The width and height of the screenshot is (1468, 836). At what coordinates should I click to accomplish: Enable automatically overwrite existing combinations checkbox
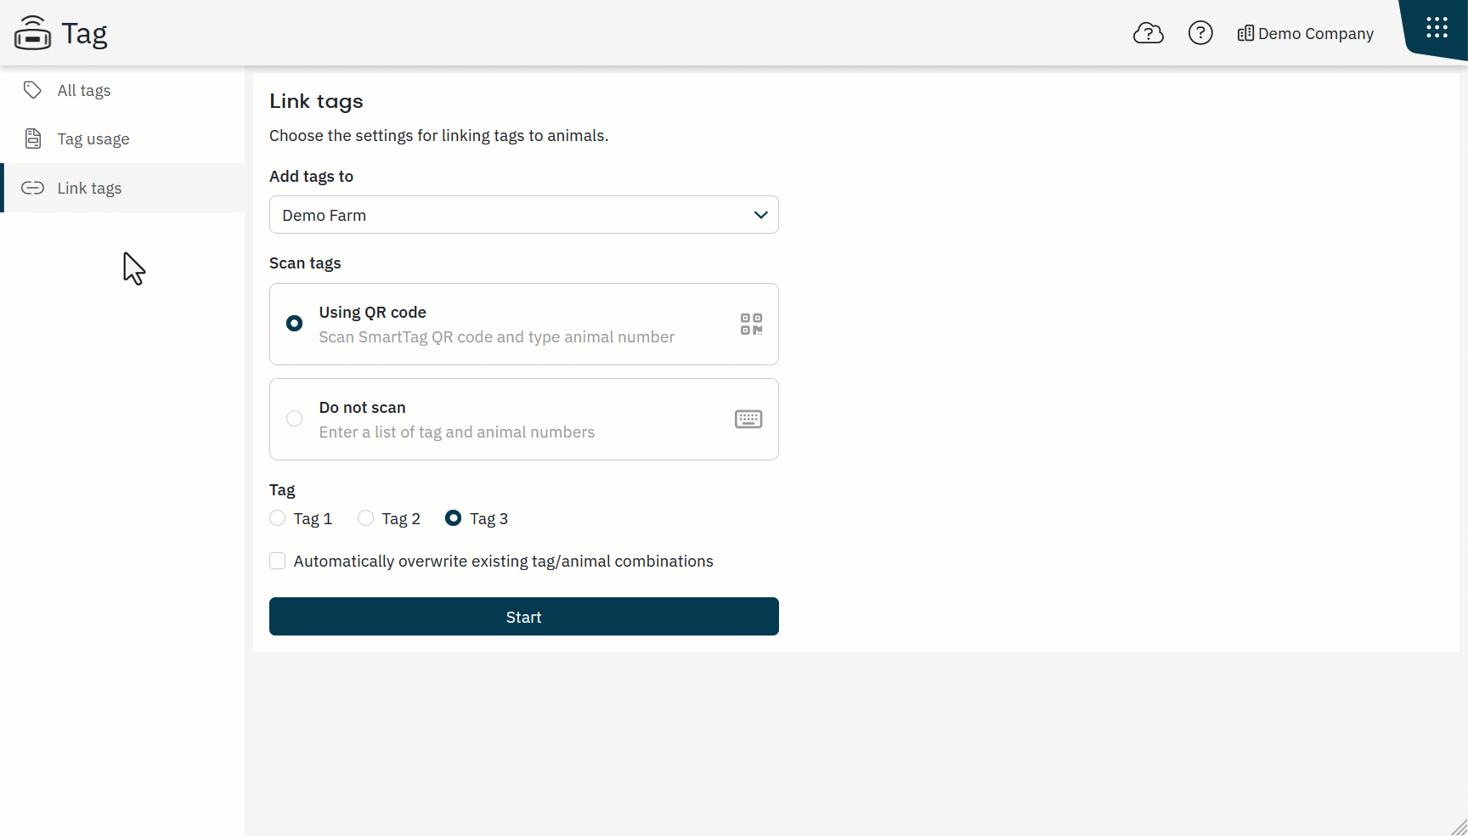point(277,561)
